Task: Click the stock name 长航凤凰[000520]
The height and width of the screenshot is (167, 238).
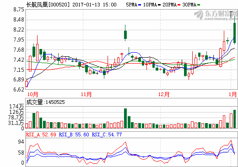Action: coord(48,5)
